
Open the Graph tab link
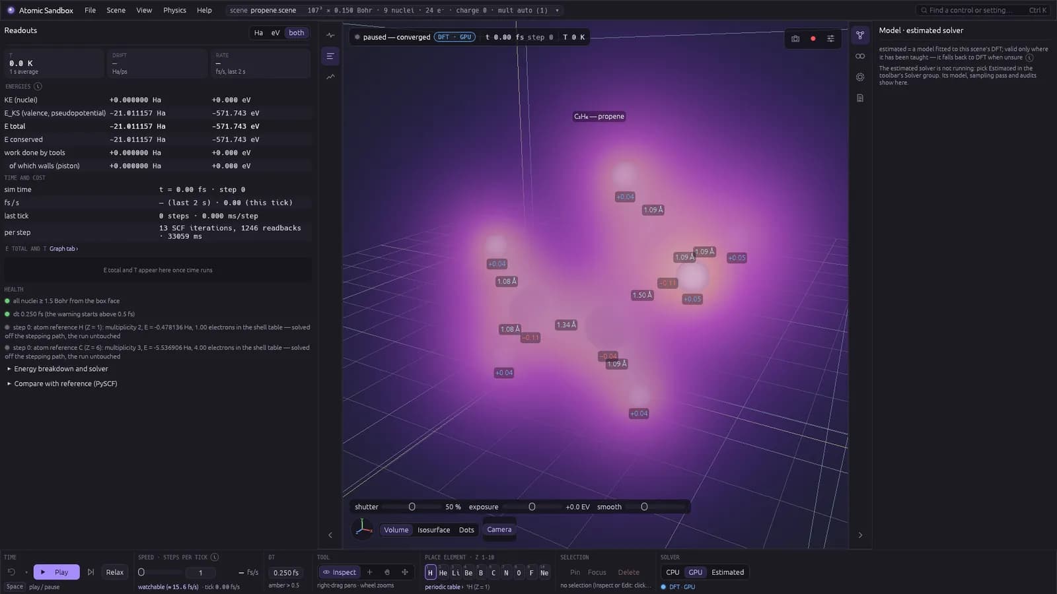coord(63,249)
